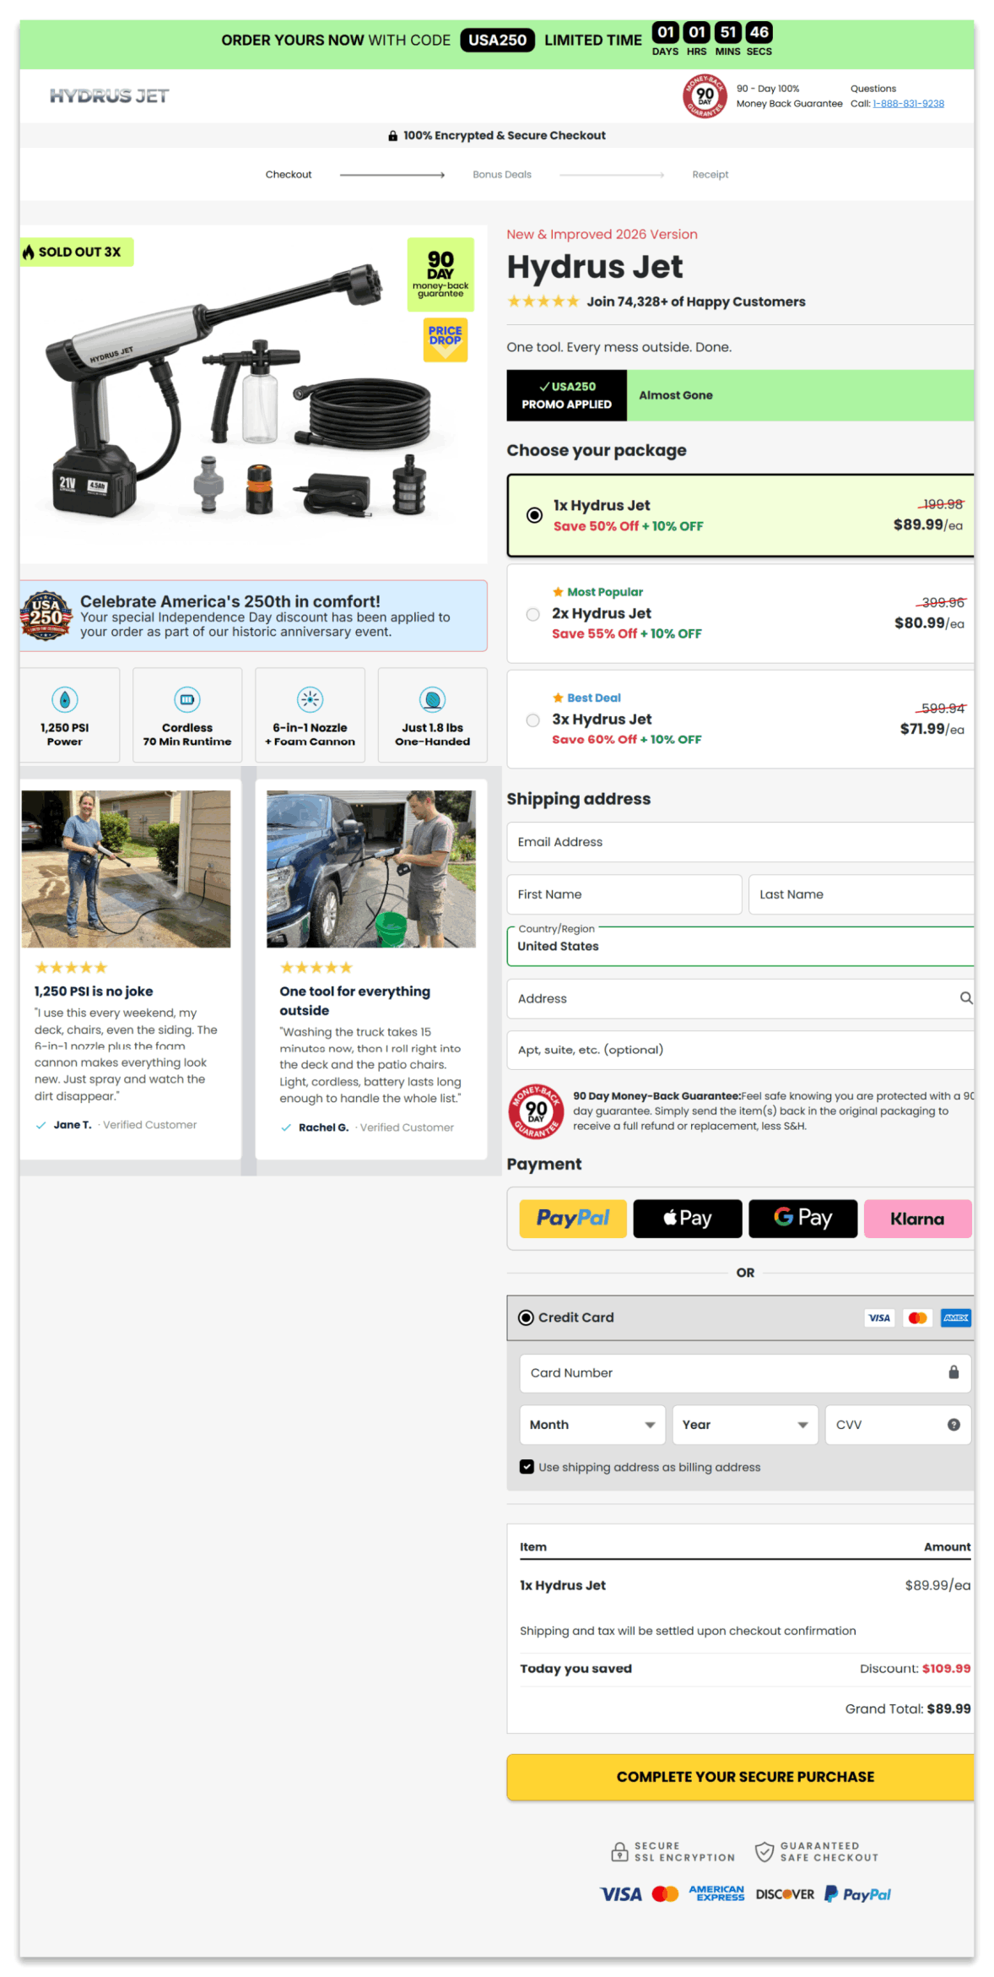Click the Checkout step in progress bar
Image resolution: width=994 pixels, height=1977 pixels.
click(289, 175)
